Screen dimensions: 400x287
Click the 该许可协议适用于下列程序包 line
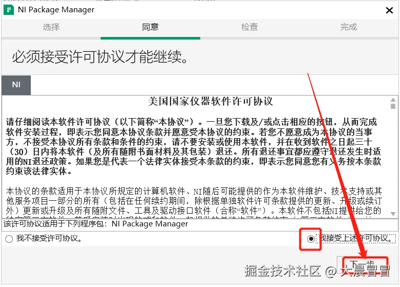click(96, 224)
